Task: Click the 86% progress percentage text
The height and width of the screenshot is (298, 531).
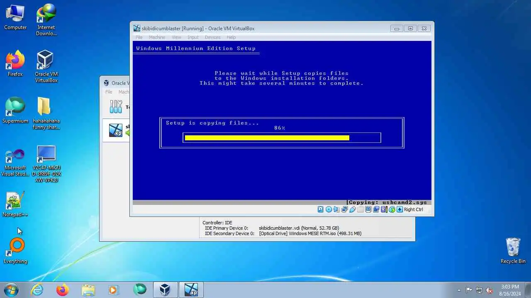Action: [280, 128]
